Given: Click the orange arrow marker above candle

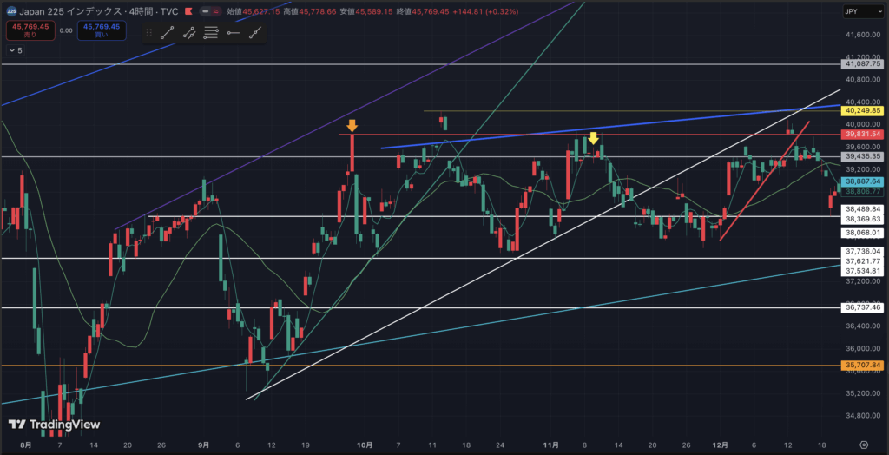Looking at the screenshot, I should (352, 126).
